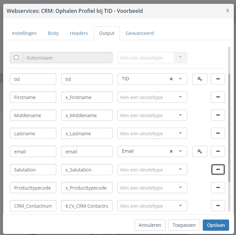Open key type dropdown for Firstname row
Viewport: 236px width, 235px height.
pos(180,97)
